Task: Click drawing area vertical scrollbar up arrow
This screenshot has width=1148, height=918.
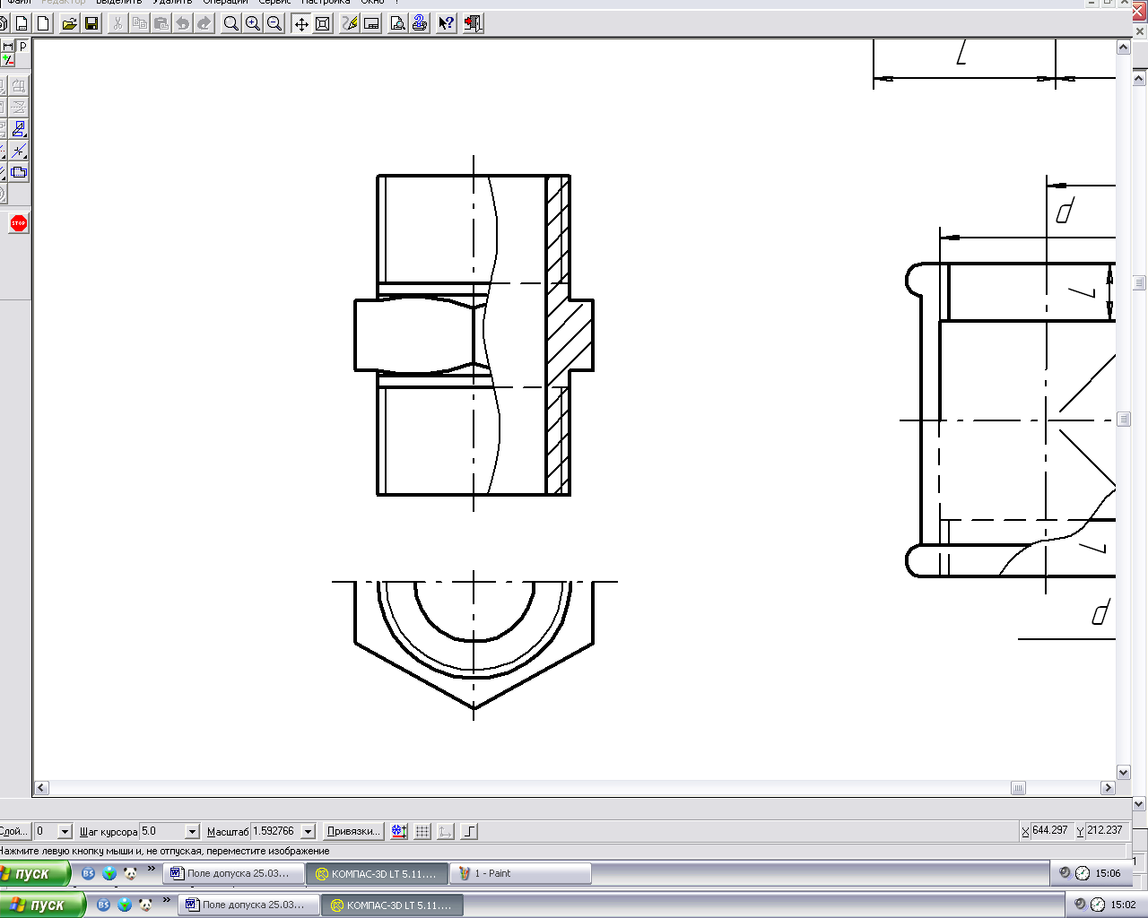Action: 1124,48
